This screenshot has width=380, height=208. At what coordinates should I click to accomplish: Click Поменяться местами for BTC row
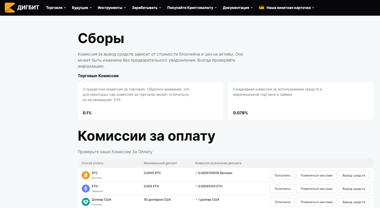[316, 175]
